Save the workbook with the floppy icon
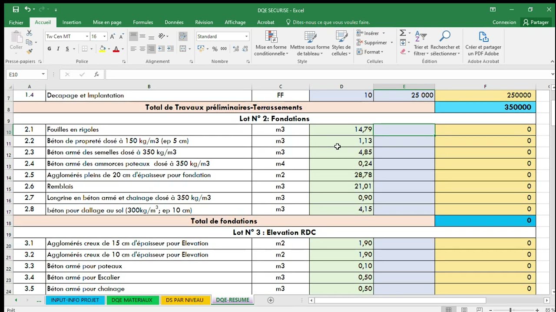 coord(16,10)
